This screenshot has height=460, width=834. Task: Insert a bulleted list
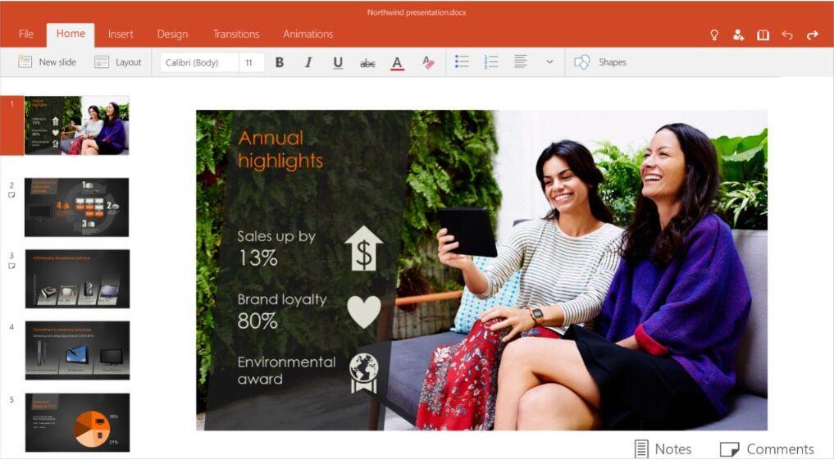coord(462,62)
